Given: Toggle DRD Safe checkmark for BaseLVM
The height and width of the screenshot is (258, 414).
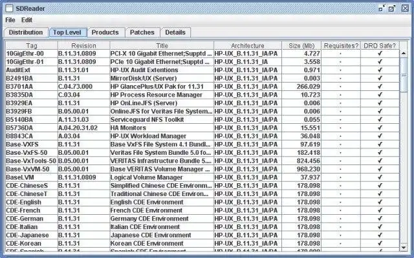Looking at the screenshot, I should [x=380, y=177].
